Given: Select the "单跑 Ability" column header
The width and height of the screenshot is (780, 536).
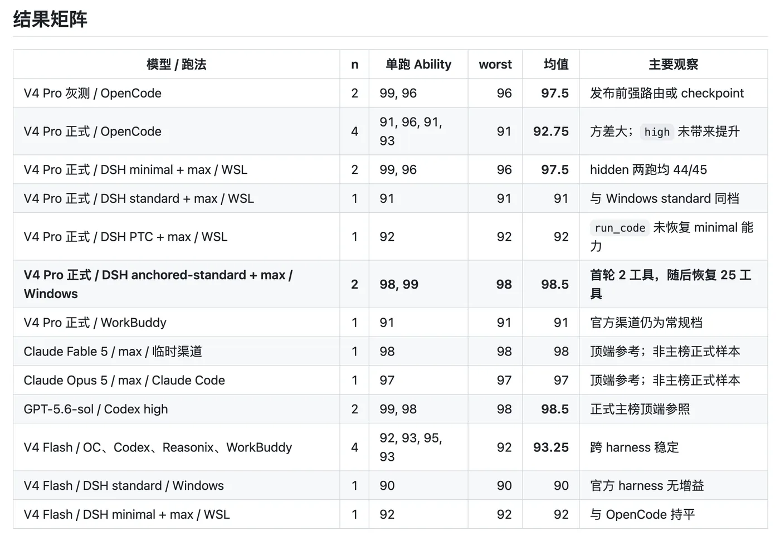Looking at the screenshot, I should click(x=418, y=65).
